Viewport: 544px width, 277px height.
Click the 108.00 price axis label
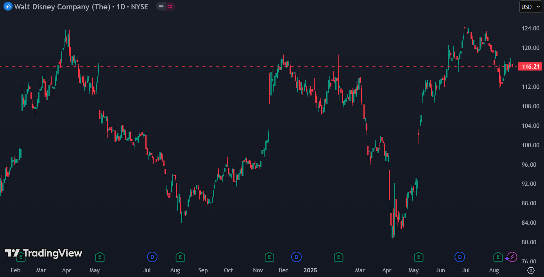click(531, 106)
